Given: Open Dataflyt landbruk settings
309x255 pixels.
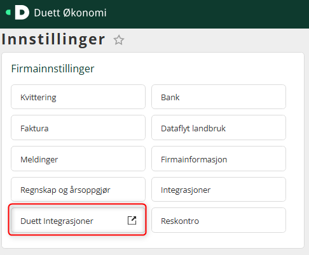Looking at the screenshot, I should (x=219, y=128).
